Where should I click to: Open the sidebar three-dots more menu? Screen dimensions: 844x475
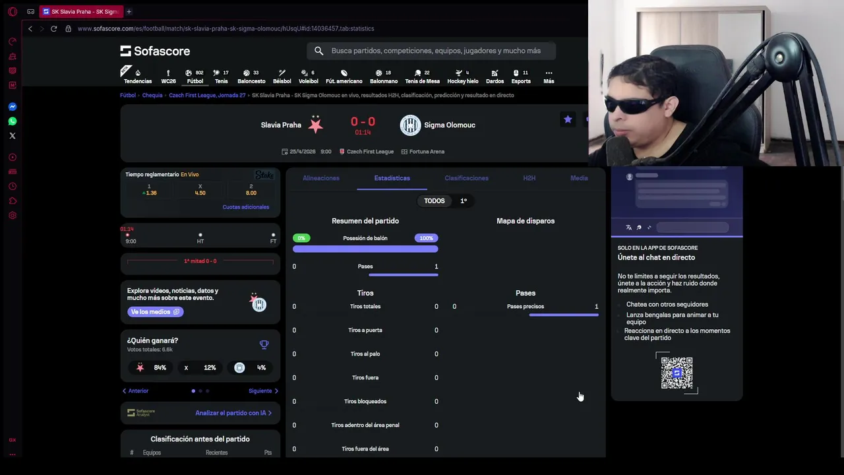pyautogui.click(x=12, y=454)
